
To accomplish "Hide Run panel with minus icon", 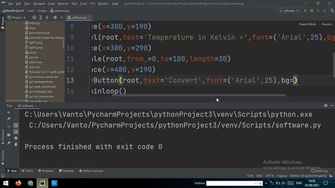I will point(332,105).
